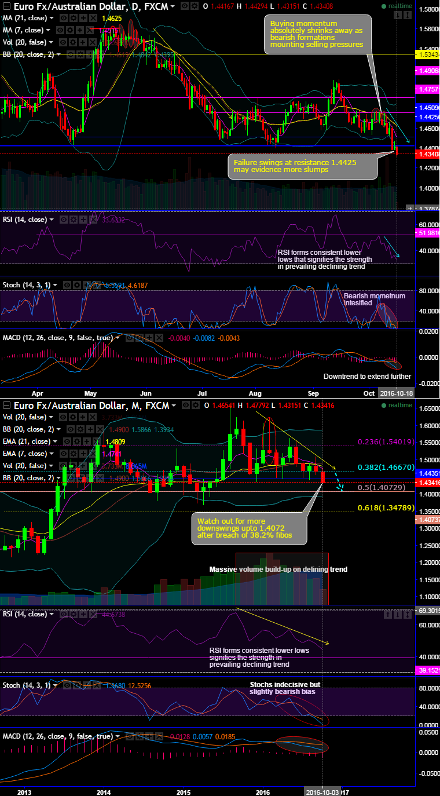This screenshot has width=440, height=796.
Task: Toggle visibility of MA (7, close)
Action: coord(60,30)
